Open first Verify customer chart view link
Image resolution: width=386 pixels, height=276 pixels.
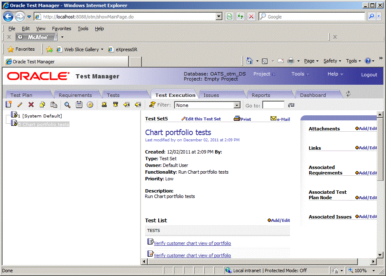click(x=192, y=243)
